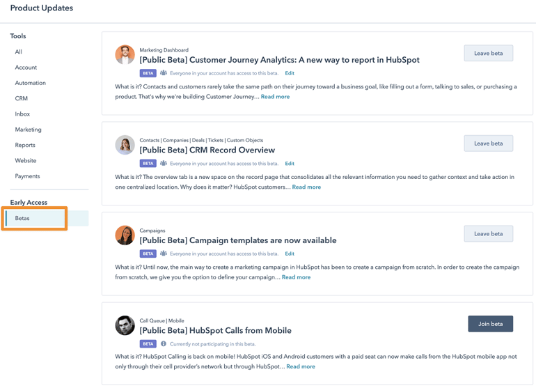This screenshot has height=388, width=536.
Task: Read more about CRM Record Overview
Action: 306,187
